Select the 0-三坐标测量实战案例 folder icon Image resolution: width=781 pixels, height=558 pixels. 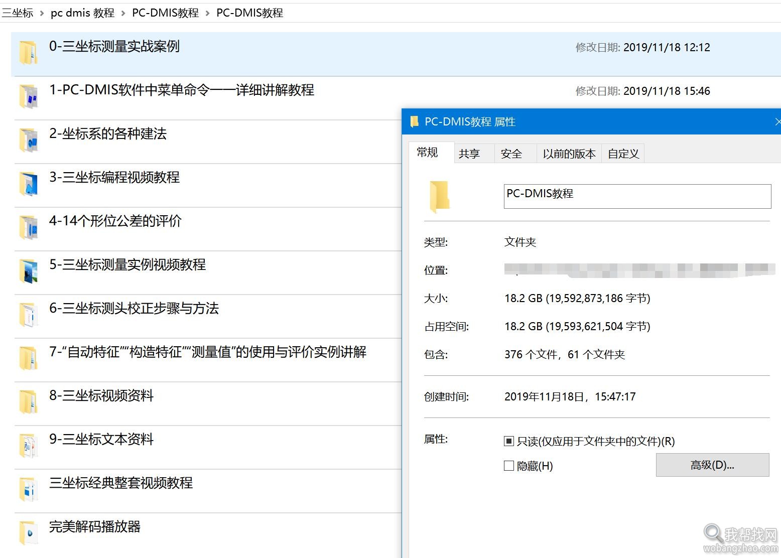[28, 52]
